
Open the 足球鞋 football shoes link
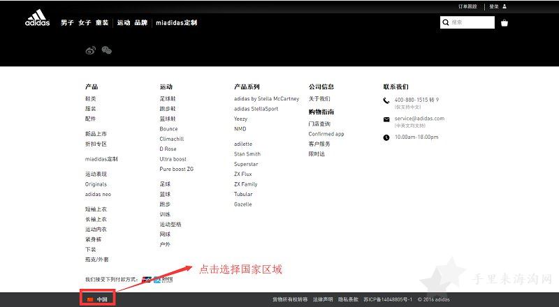click(x=168, y=98)
